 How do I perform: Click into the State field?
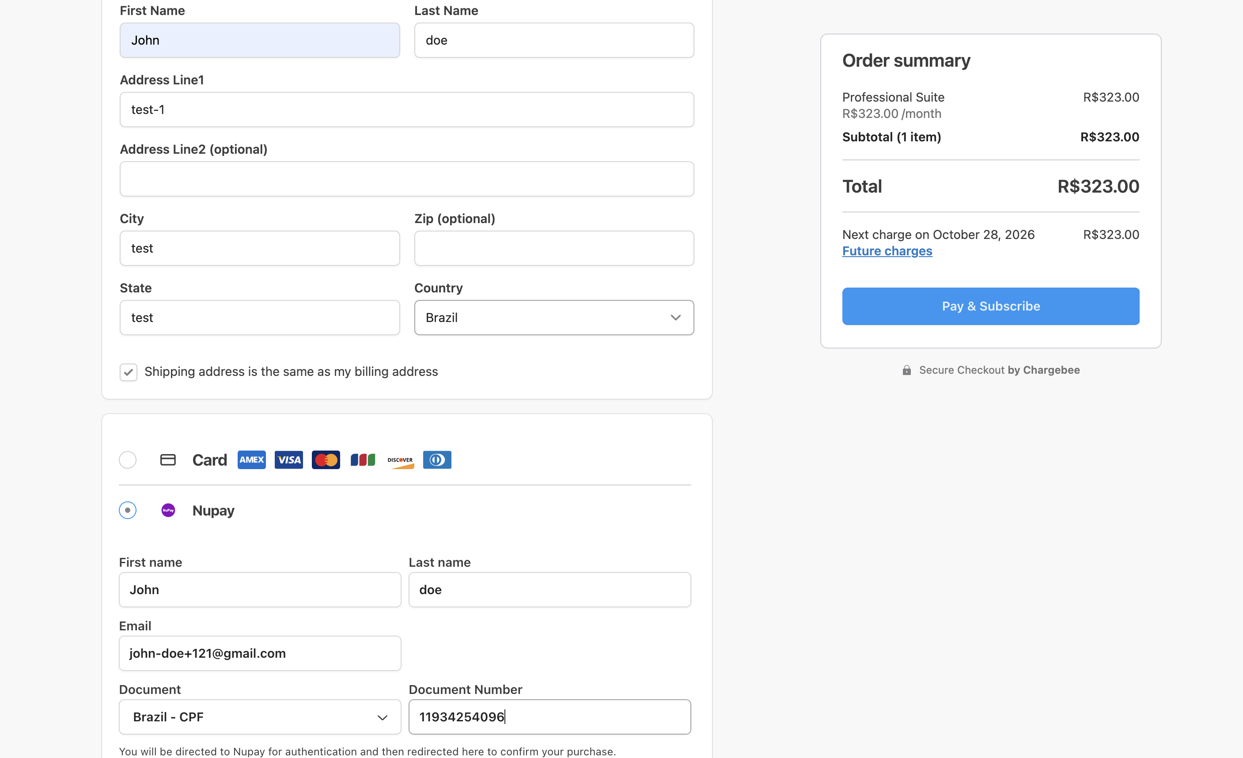[x=260, y=318]
